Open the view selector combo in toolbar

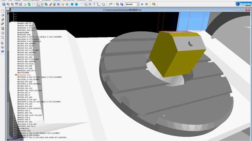pos(39,4)
